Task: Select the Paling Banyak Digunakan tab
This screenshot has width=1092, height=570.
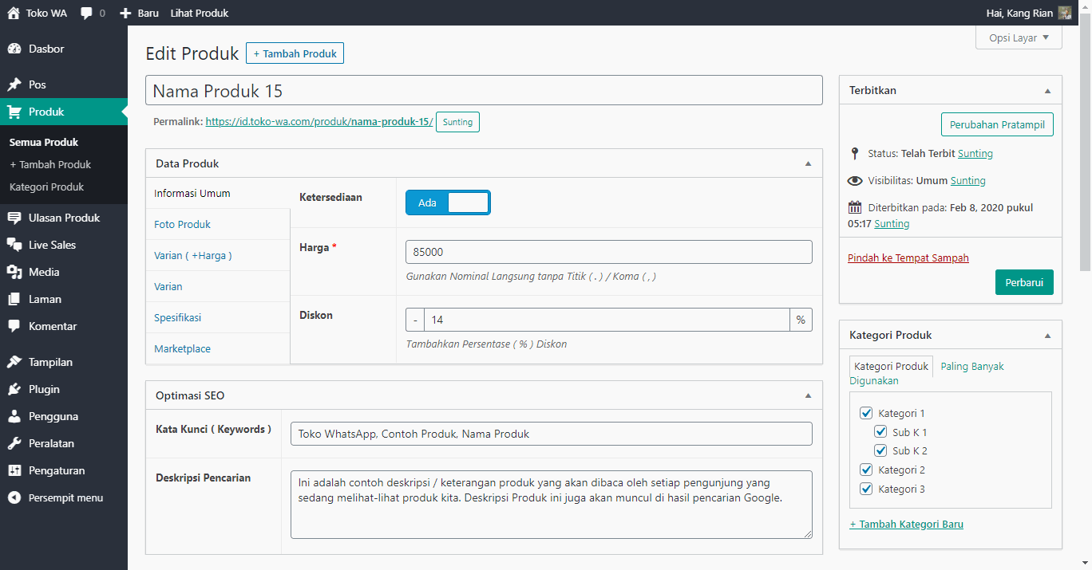Action: click(x=971, y=367)
